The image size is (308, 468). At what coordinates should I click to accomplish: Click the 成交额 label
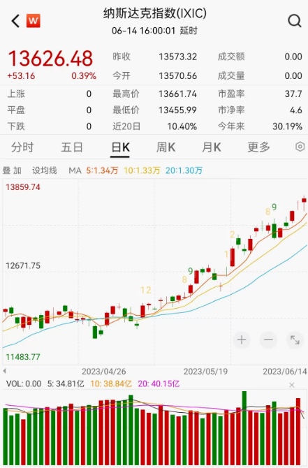[x=231, y=57]
